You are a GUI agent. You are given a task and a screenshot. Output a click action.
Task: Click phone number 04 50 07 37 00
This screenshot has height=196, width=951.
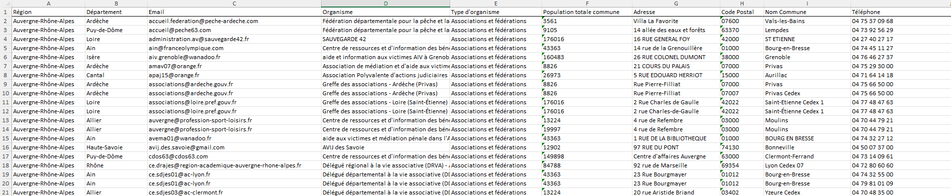pyautogui.click(x=900, y=147)
